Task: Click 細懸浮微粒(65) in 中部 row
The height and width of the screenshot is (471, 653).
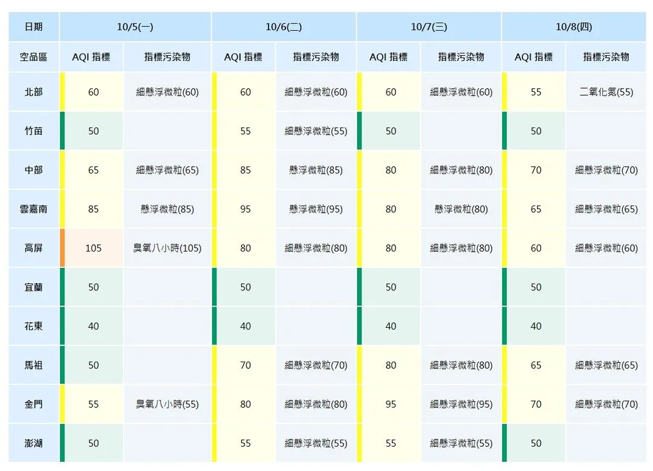Action: [167, 170]
